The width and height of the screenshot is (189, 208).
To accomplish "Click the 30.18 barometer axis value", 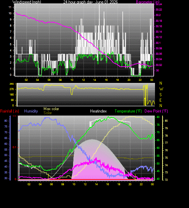I will (x=159, y=21).
